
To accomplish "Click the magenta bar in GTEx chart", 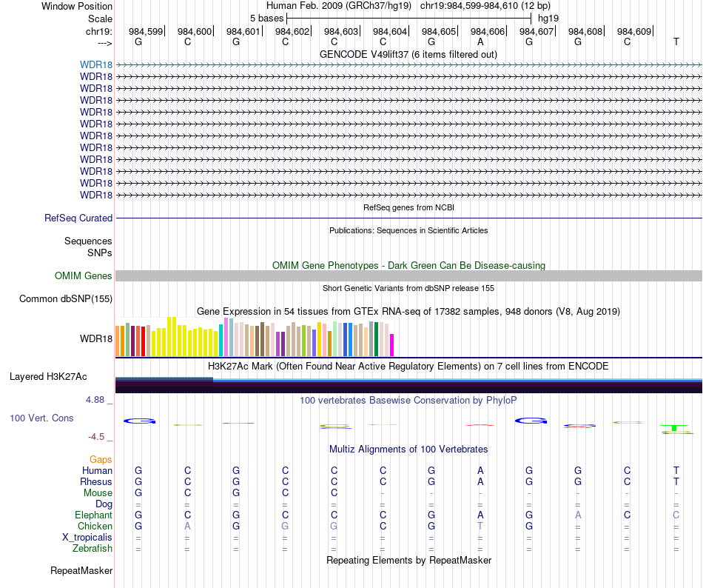I will click(x=392, y=345).
